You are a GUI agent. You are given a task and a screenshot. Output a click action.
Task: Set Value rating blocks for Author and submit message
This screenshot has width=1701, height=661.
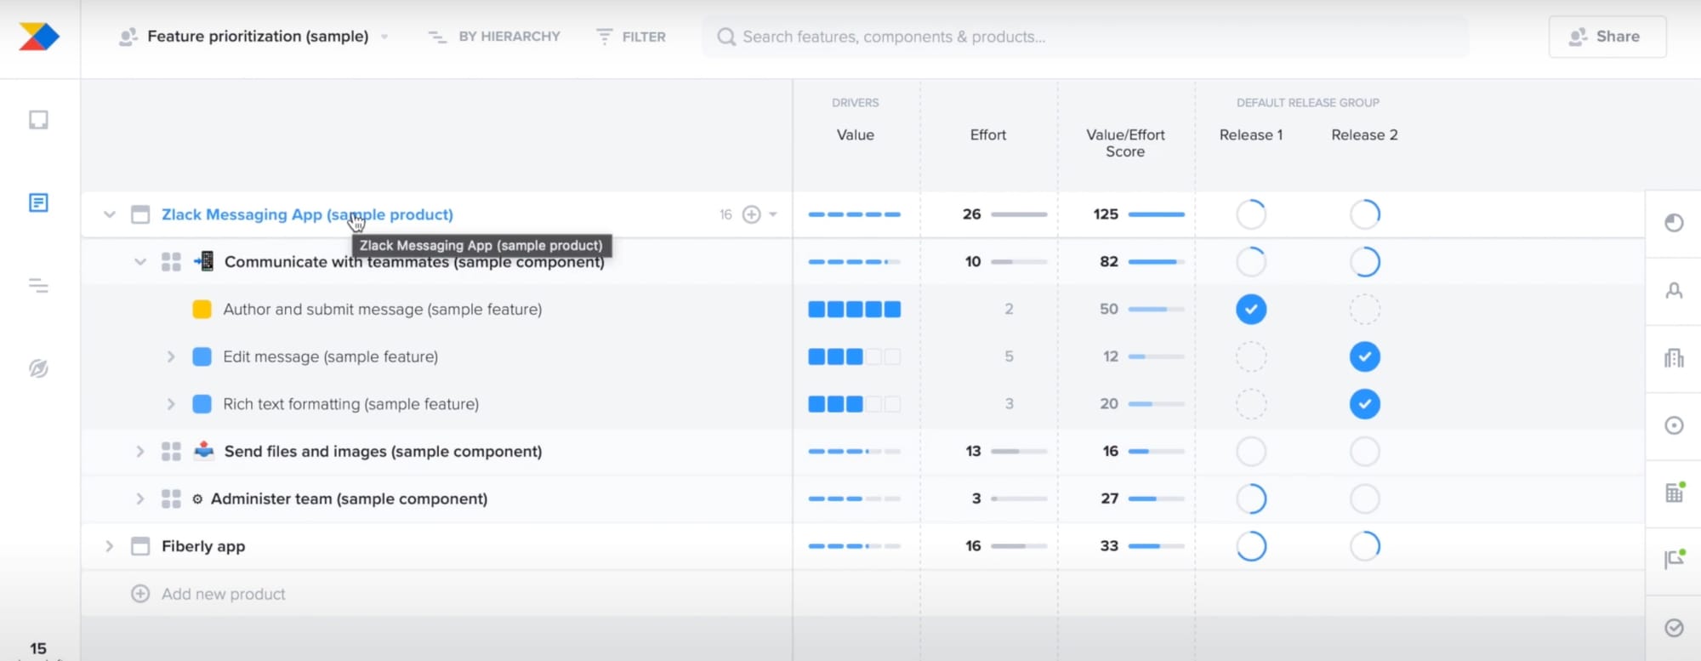click(x=854, y=309)
